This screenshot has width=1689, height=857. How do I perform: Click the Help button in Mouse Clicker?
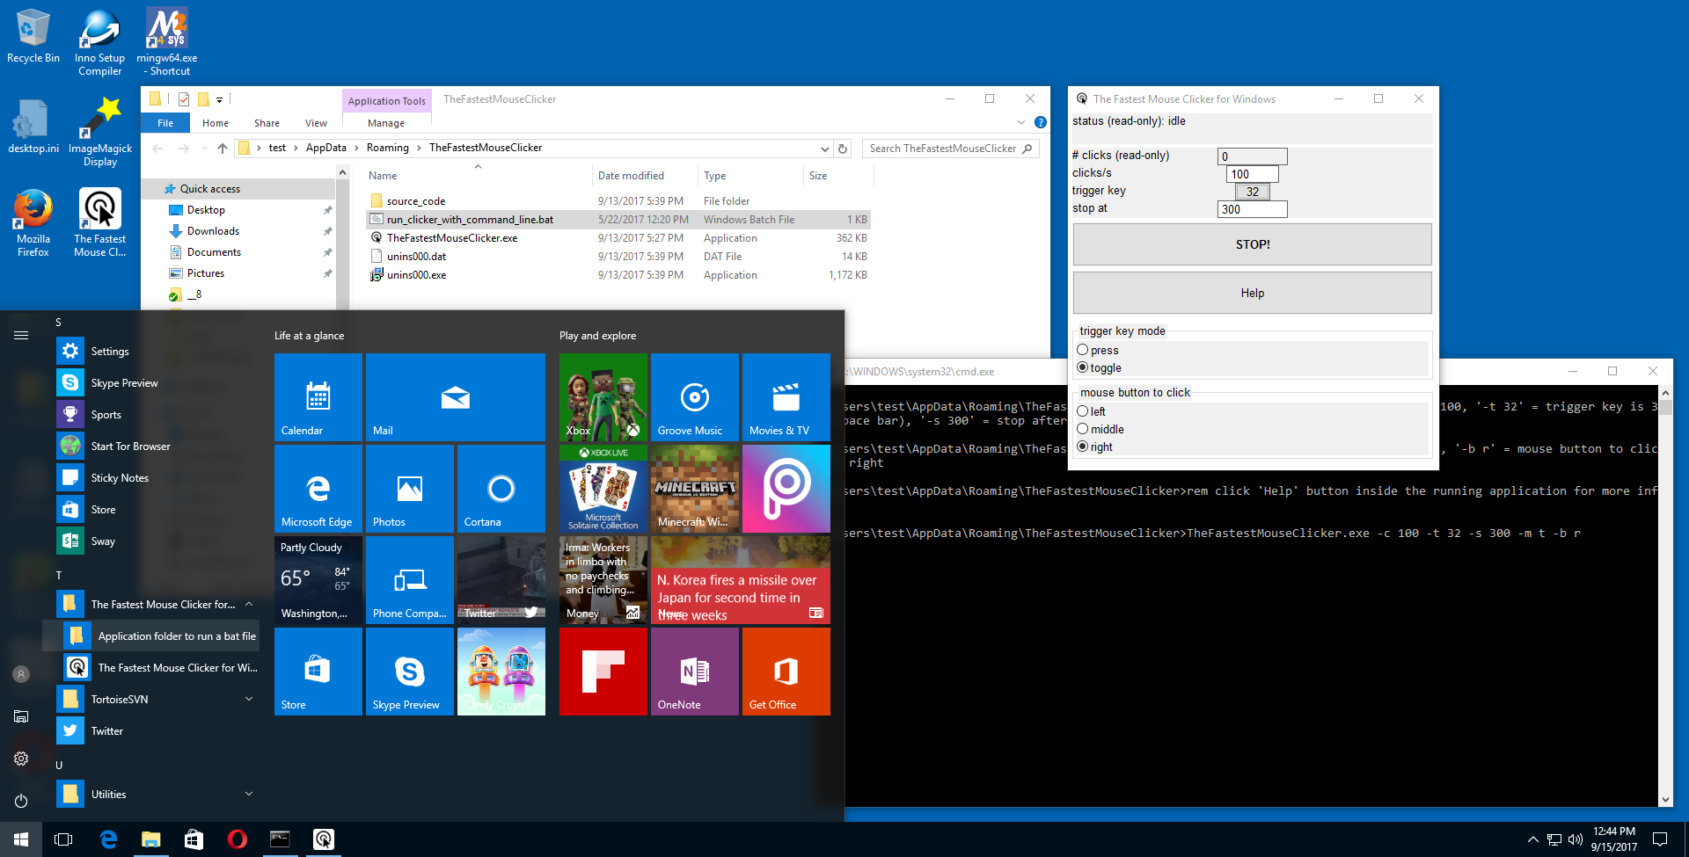click(1252, 293)
